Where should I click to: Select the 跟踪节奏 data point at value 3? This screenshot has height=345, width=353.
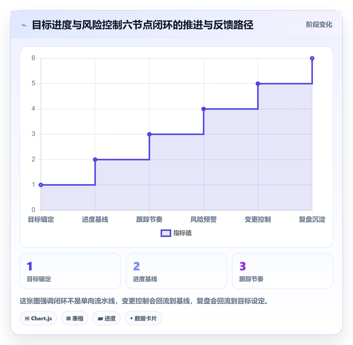[x=149, y=134]
